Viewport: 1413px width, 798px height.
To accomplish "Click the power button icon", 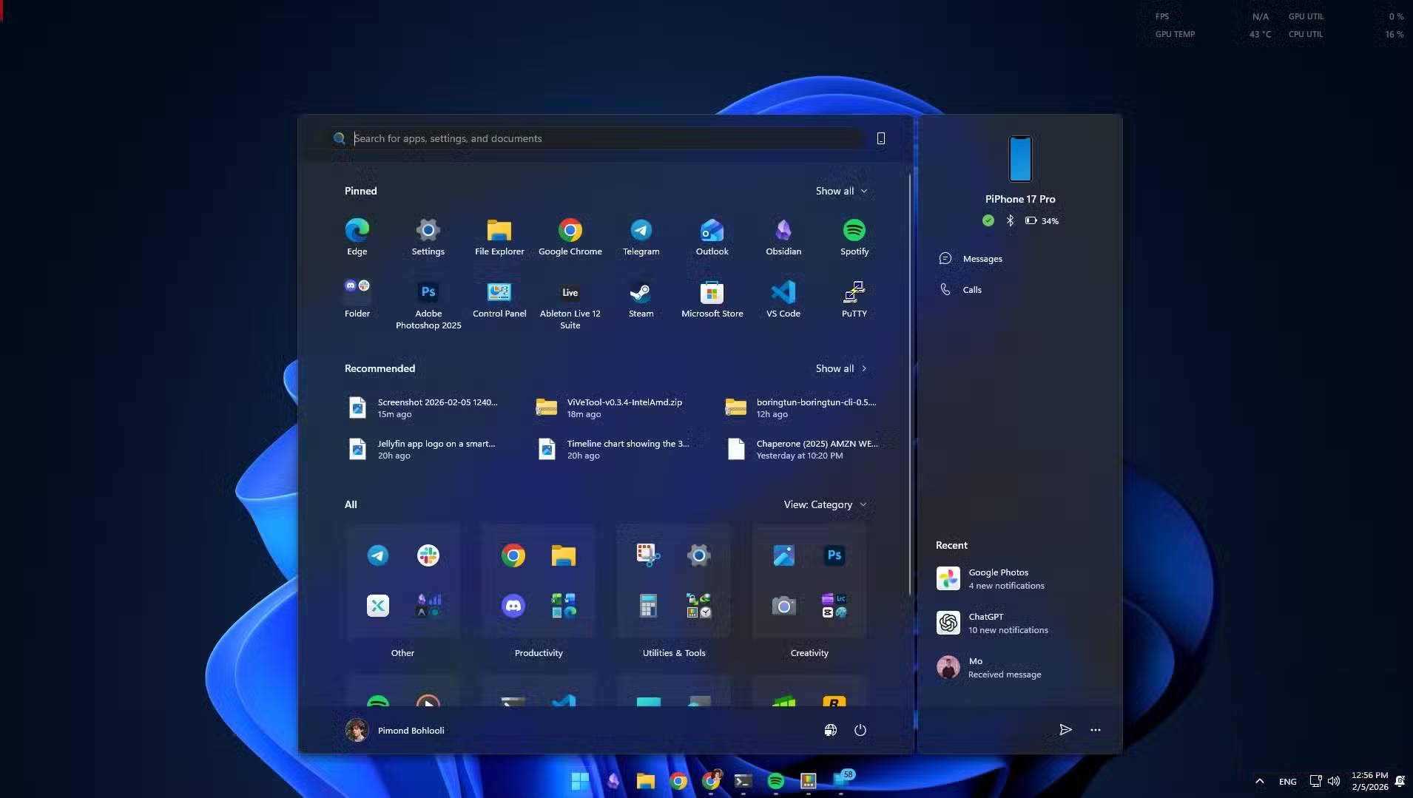I will 860,730.
